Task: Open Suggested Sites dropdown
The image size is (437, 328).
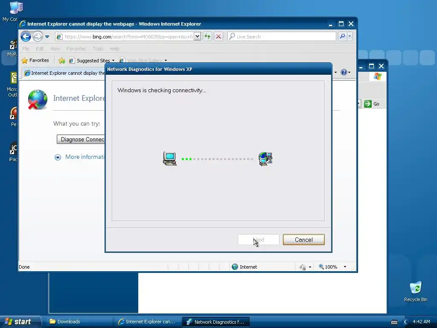Action: click(113, 61)
